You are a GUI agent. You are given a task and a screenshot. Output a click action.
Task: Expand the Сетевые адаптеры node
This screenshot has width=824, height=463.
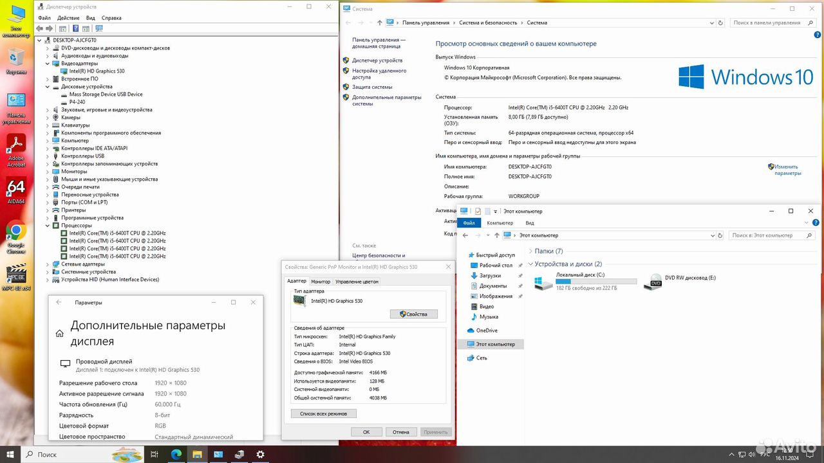coord(48,264)
